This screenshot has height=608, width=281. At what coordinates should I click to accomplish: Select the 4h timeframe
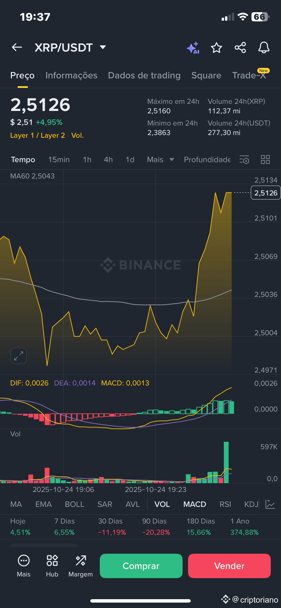pyautogui.click(x=108, y=159)
